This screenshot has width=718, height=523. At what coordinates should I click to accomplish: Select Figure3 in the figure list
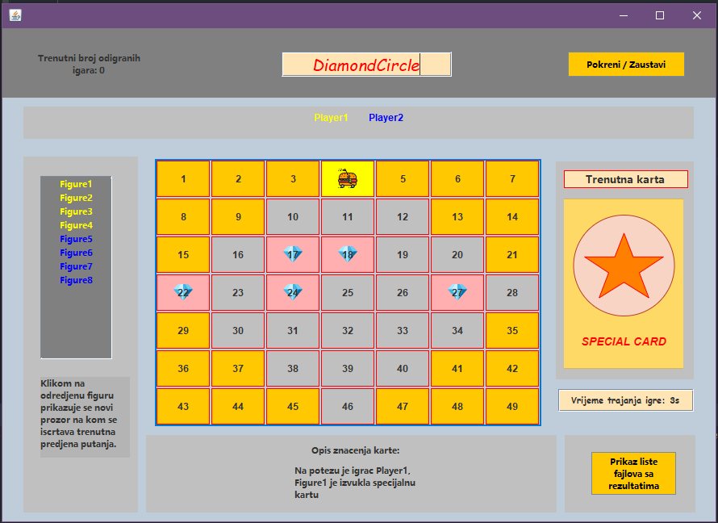pyautogui.click(x=76, y=211)
